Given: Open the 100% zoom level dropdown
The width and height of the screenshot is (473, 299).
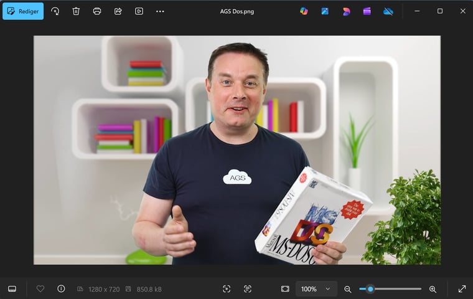Looking at the screenshot, I should point(316,289).
